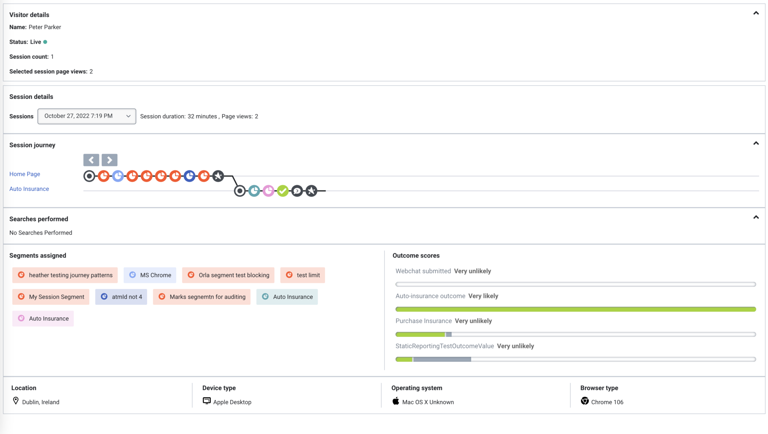Open the Auto Insurance page link

tap(29, 189)
